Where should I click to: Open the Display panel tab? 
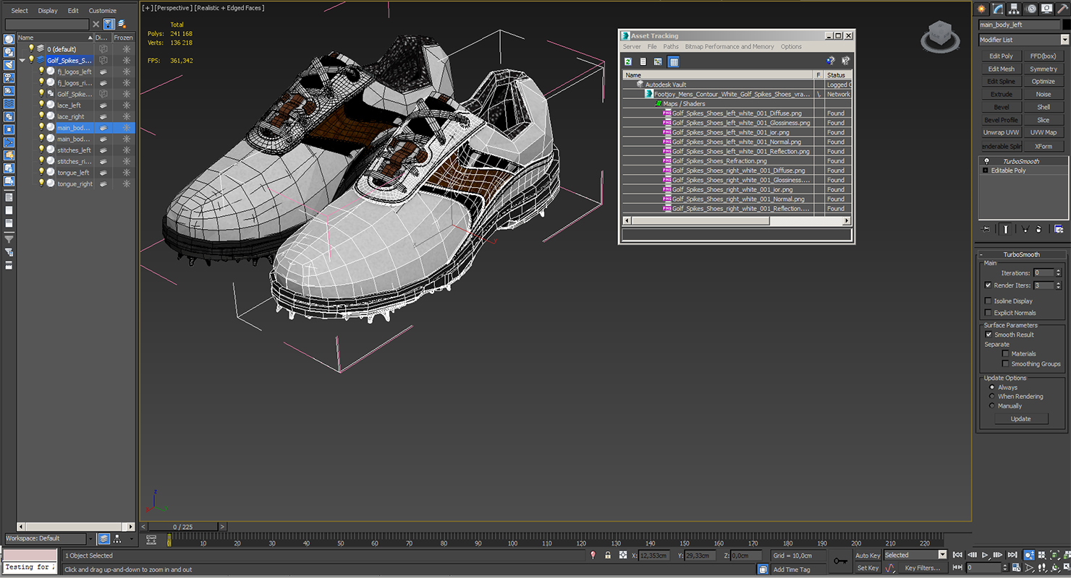click(x=1047, y=9)
